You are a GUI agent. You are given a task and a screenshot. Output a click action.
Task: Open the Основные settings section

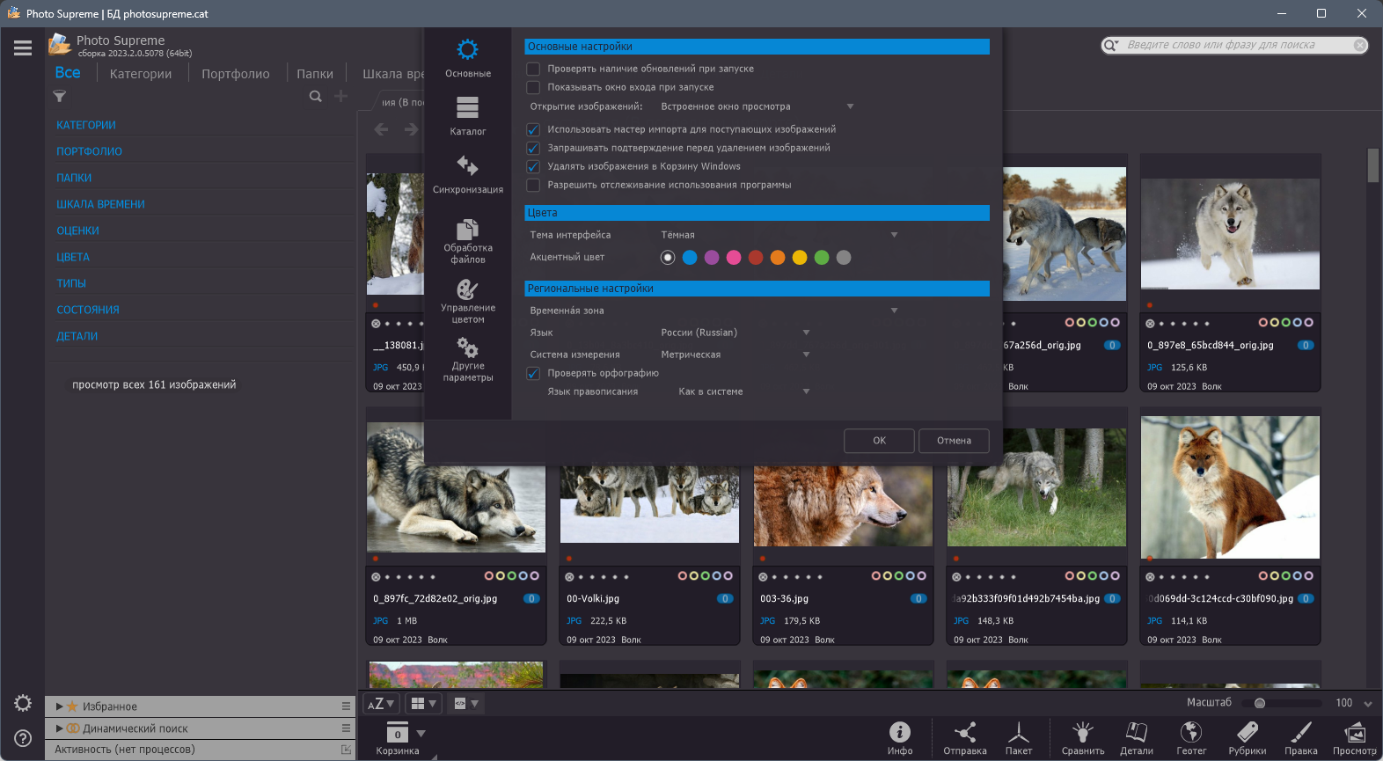467,58
